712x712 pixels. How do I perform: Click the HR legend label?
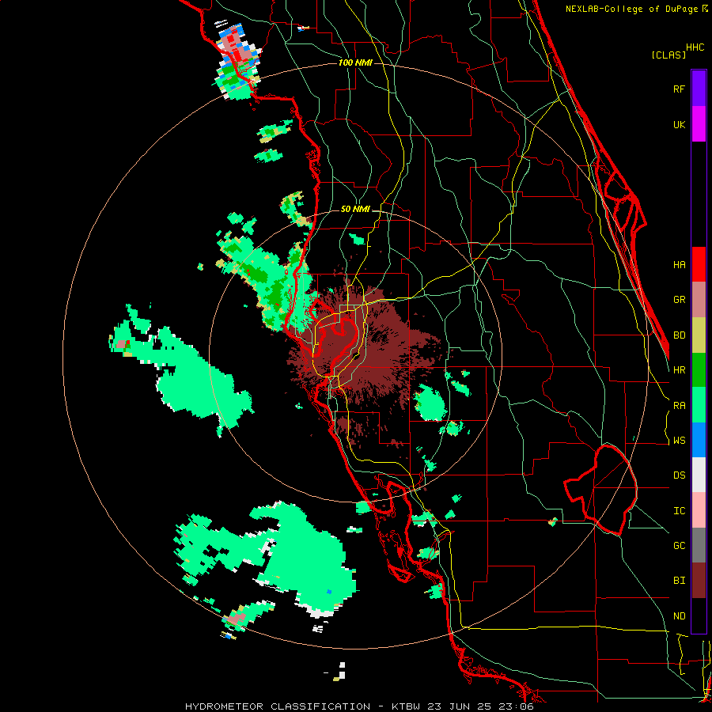679,370
